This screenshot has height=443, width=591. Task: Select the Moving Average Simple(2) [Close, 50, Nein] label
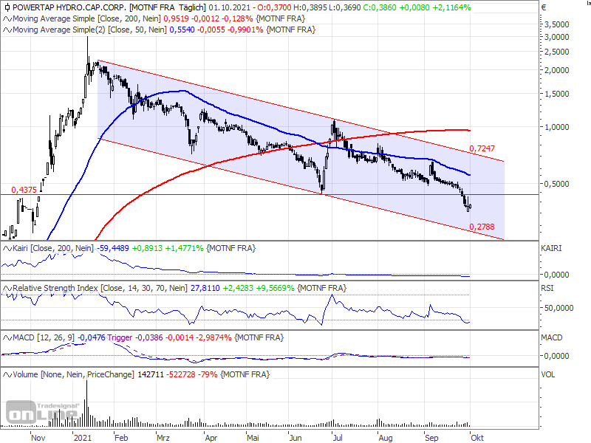[x=89, y=30]
